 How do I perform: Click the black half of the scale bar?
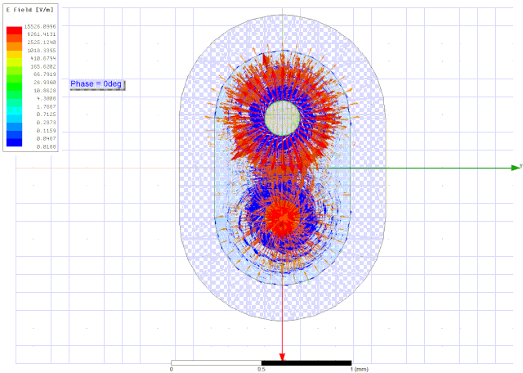(306, 363)
